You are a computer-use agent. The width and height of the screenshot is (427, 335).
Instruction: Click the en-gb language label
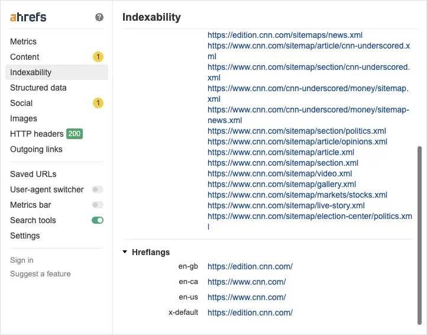pos(188,266)
